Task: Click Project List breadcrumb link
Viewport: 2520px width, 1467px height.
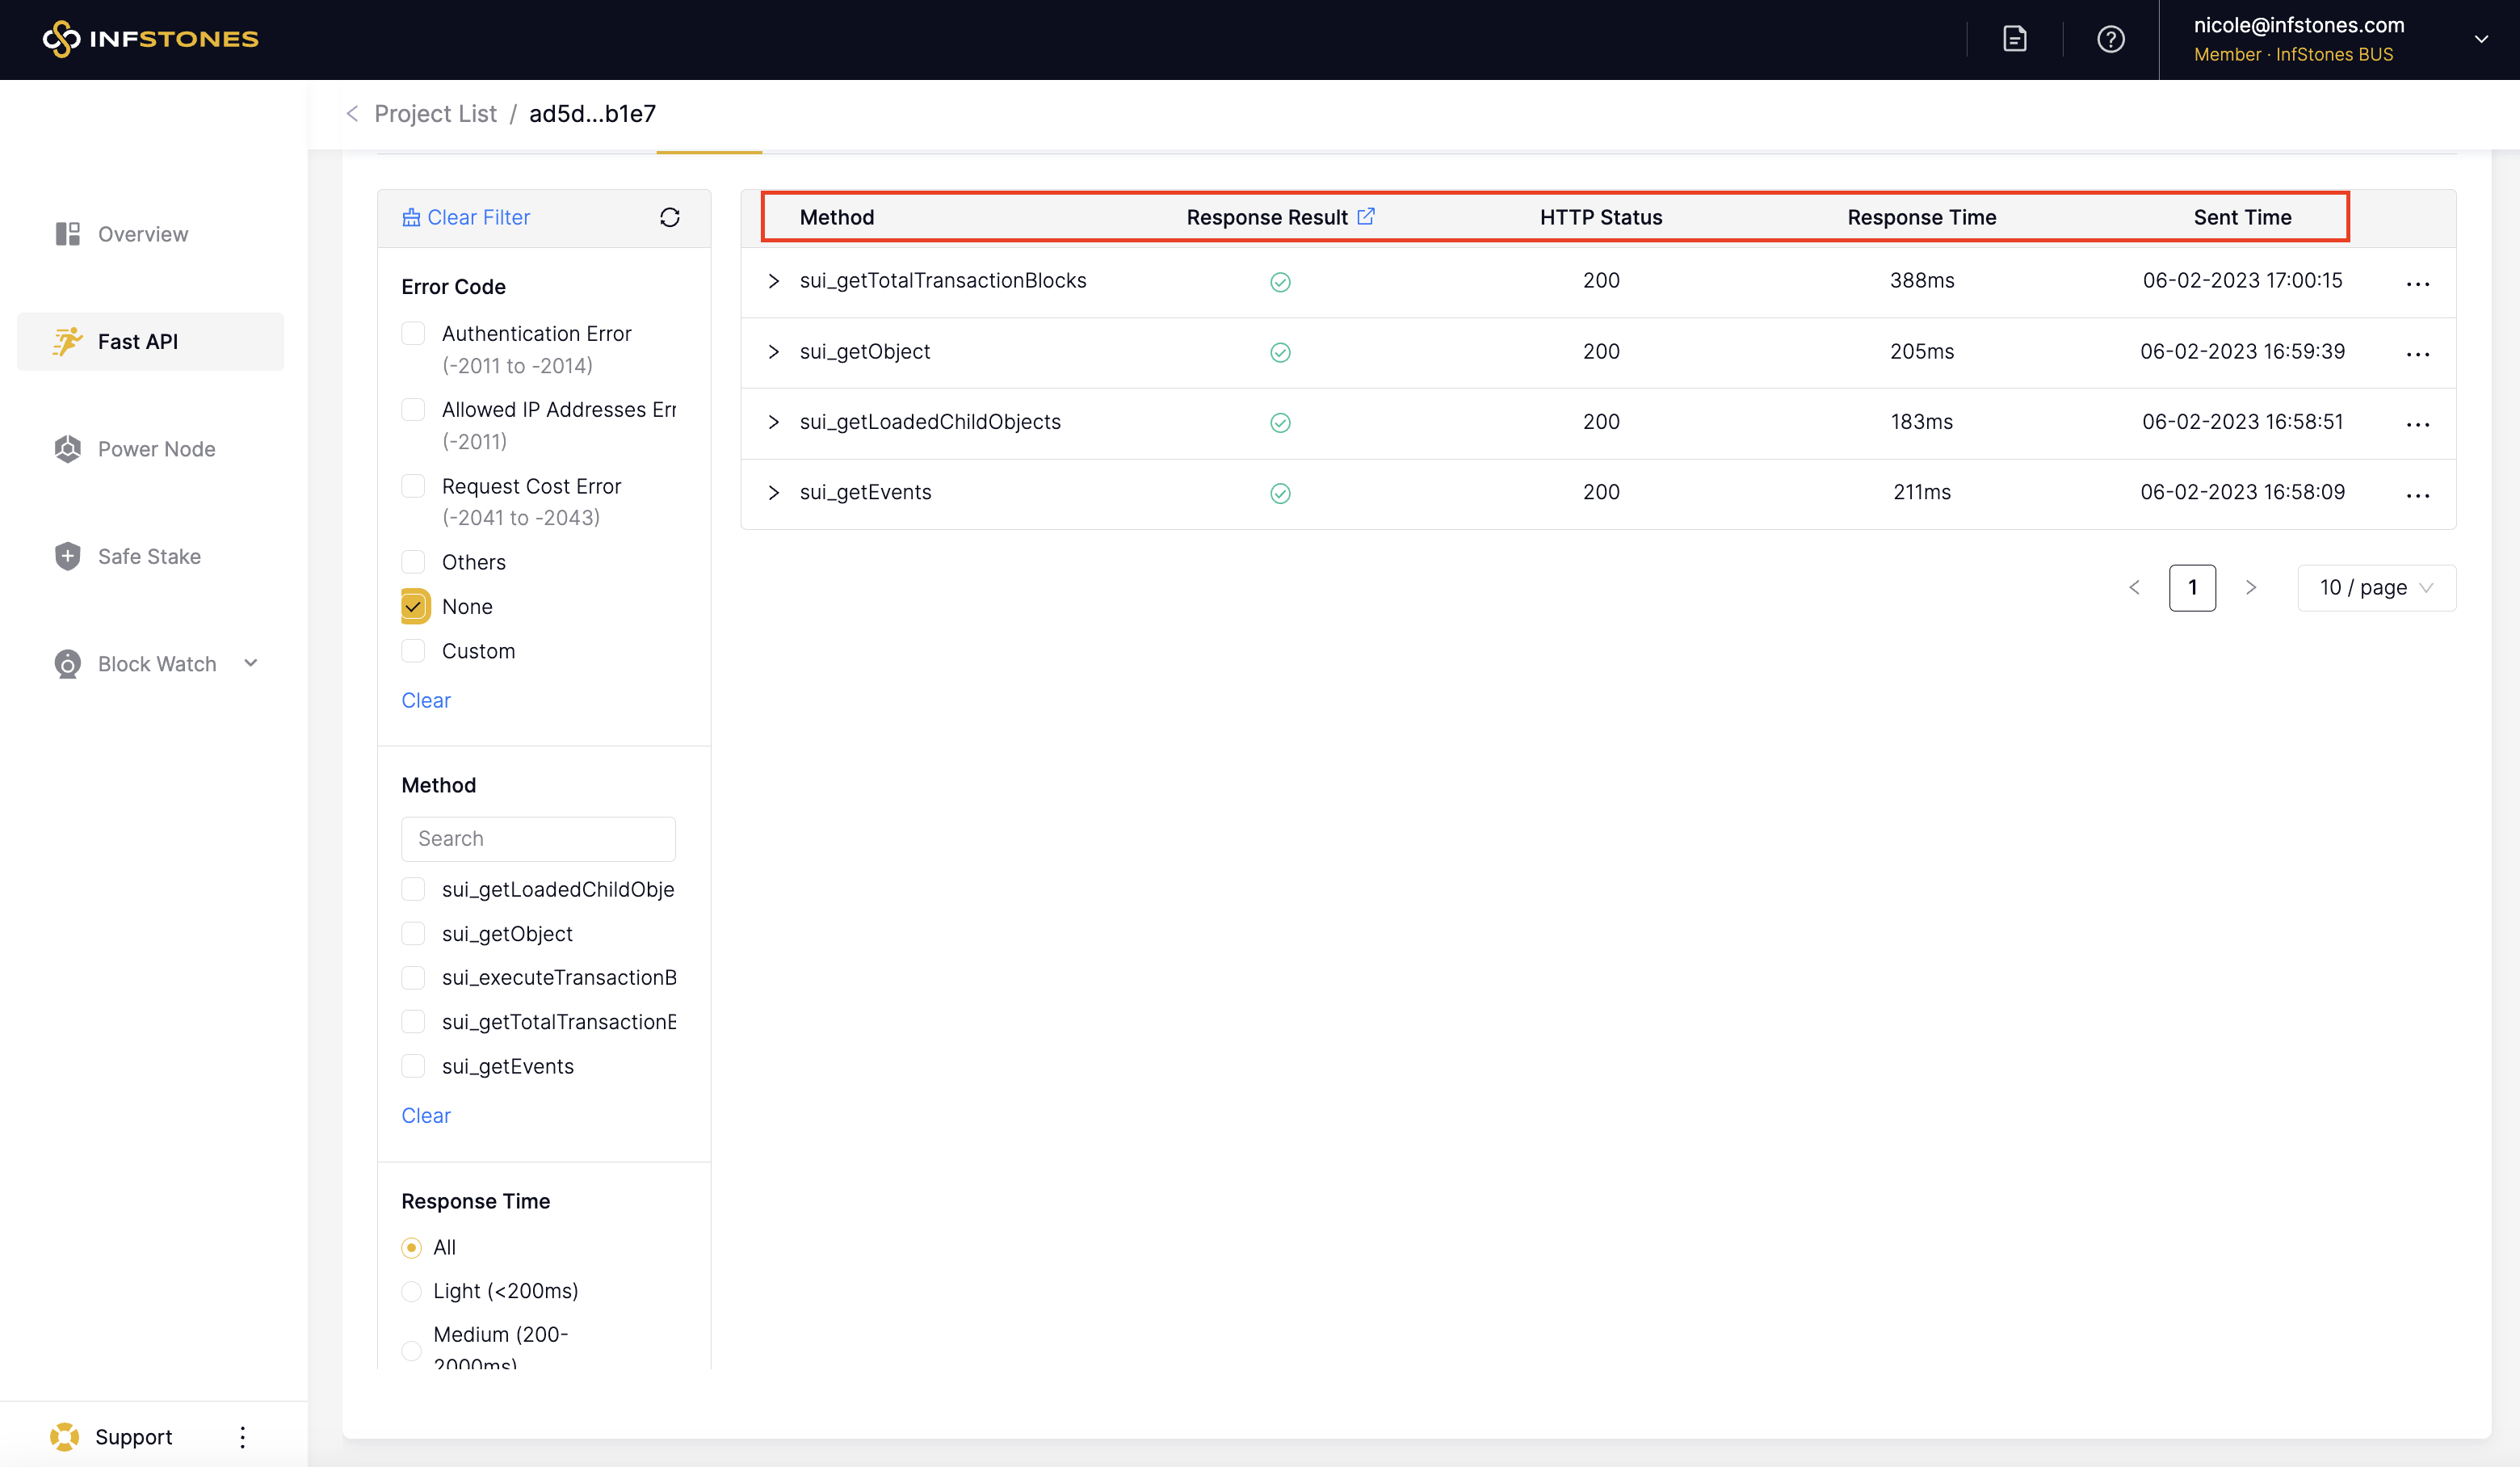Action: click(435, 114)
